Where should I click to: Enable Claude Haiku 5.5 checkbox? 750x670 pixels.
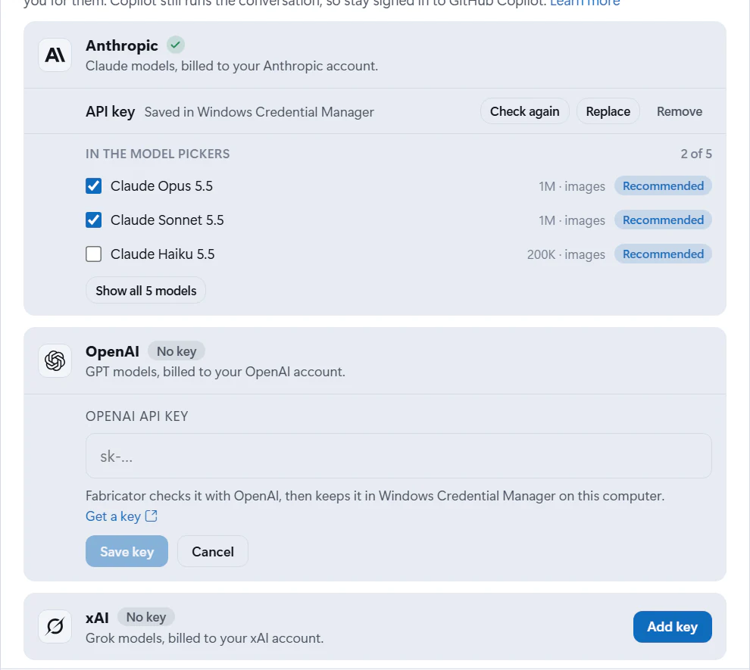[94, 254]
